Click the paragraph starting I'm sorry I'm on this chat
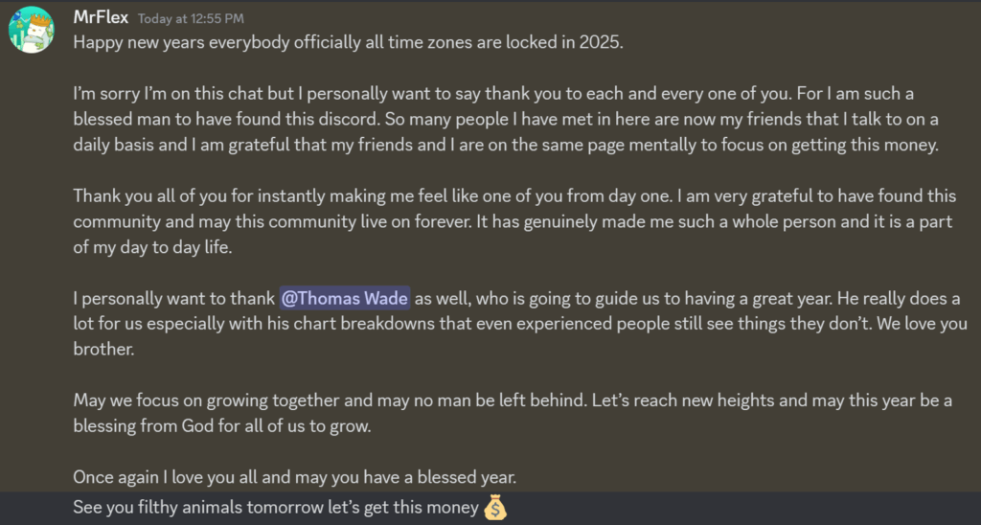The height and width of the screenshot is (525, 981). click(x=506, y=119)
